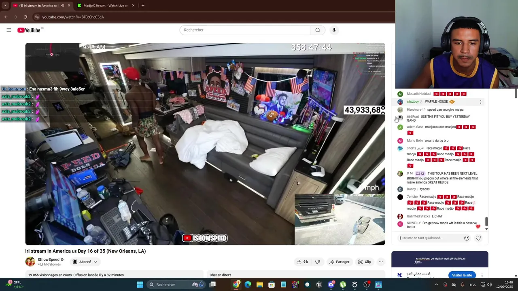Image resolution: width=518 pixels, height=291 pixels.
Task: Click into the Rechercher YouTube search field
Action: click(x=245, y=30)
